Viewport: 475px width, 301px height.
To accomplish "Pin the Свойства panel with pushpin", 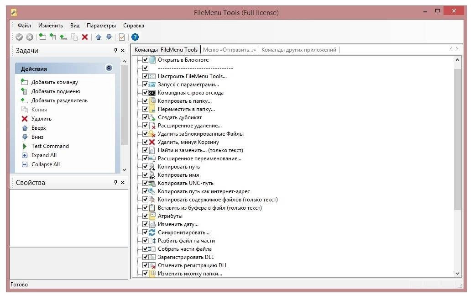I will click(115, 183).
